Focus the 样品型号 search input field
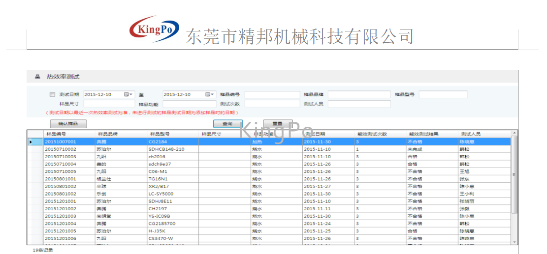547x254 pixels. click(443, 95)
